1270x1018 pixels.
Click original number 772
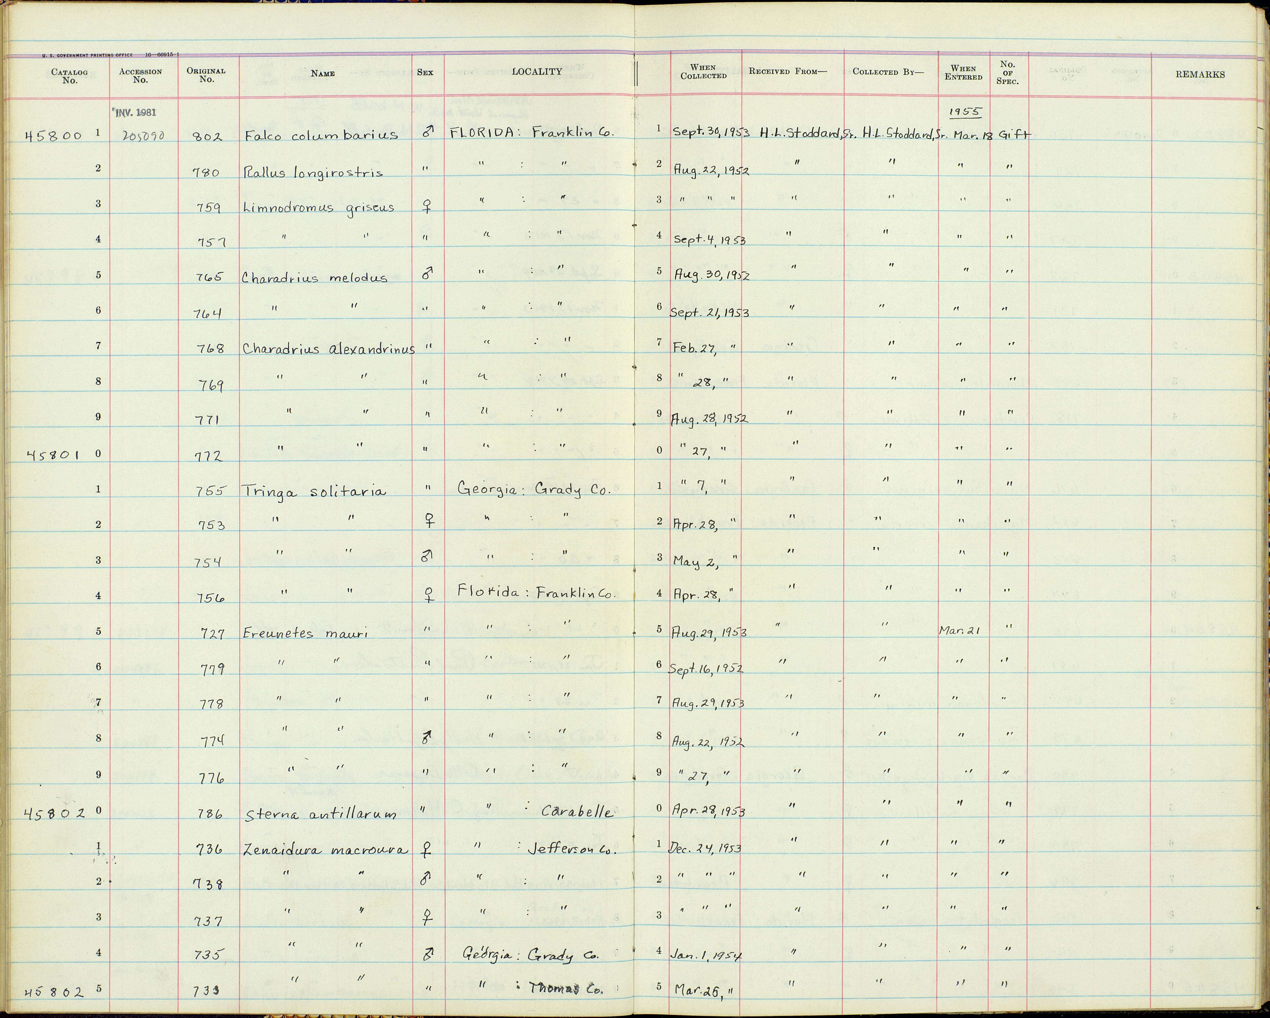209,457
